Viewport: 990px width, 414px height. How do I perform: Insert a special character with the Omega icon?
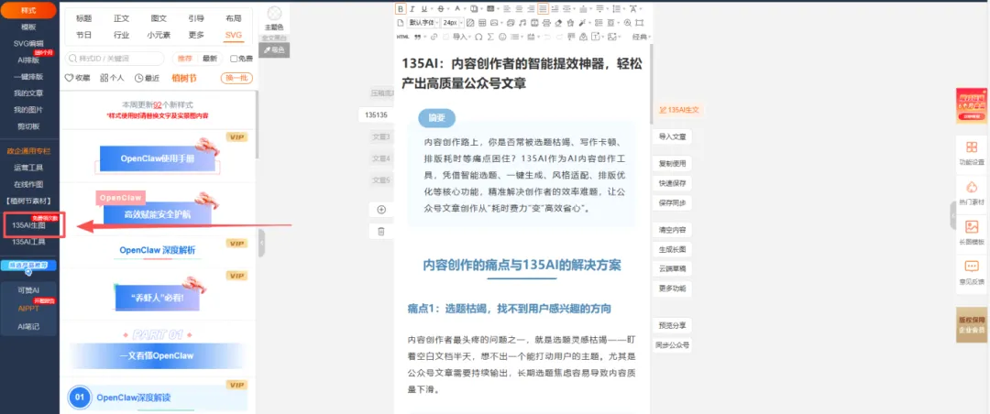(x=478, y=37)
